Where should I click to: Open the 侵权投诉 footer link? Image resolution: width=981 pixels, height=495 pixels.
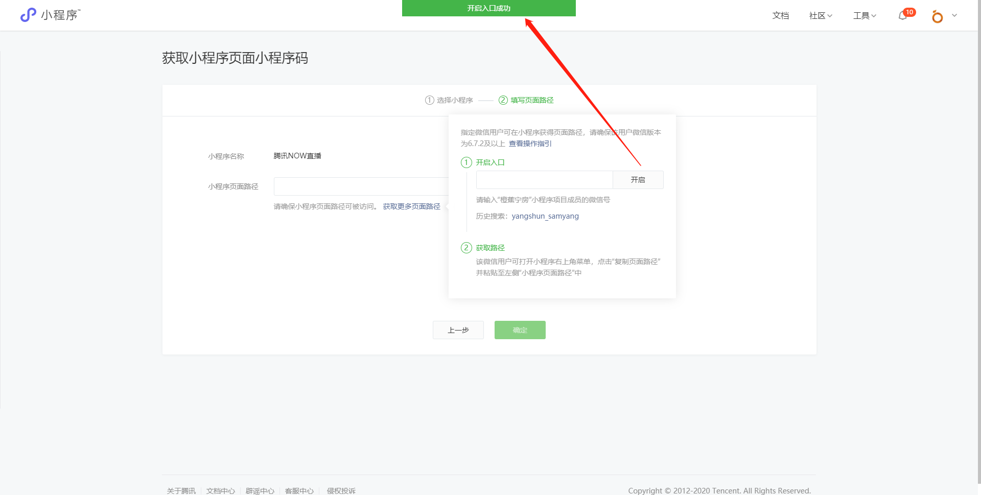point(341,491)
